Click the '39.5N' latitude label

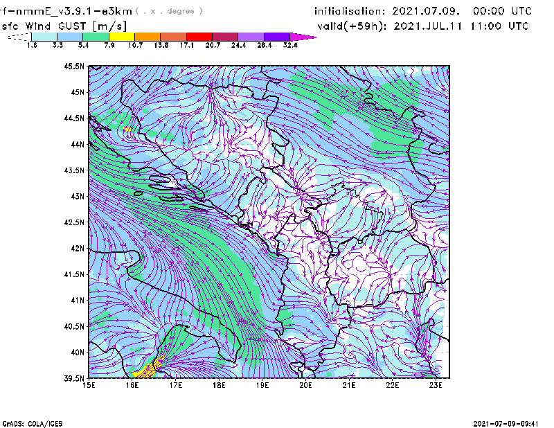click(x=74, y=378)
